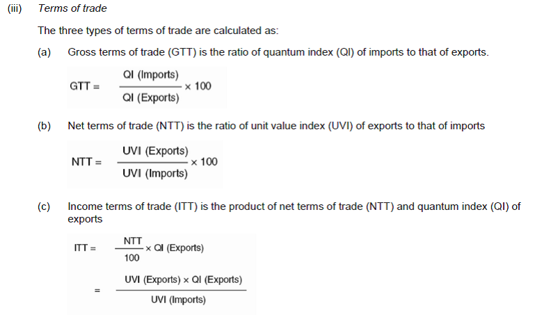Image resolution: width=551 pixels, height=317 pixels.
Task: Click the Income terms of trade definition sentence
Action: [294, 206]
